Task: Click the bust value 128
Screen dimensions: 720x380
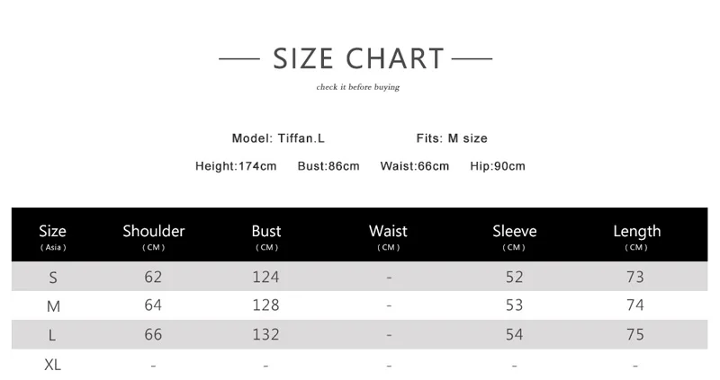Action: pyautogui.click(x=265, y=305)
